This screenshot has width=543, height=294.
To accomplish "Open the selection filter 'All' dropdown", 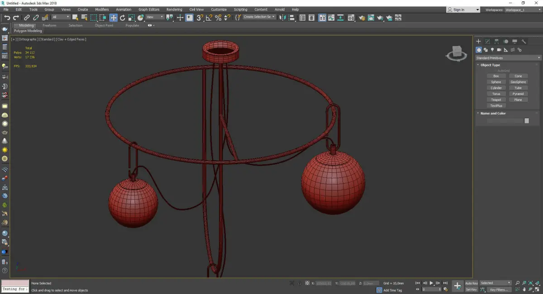I will [61, 17].
